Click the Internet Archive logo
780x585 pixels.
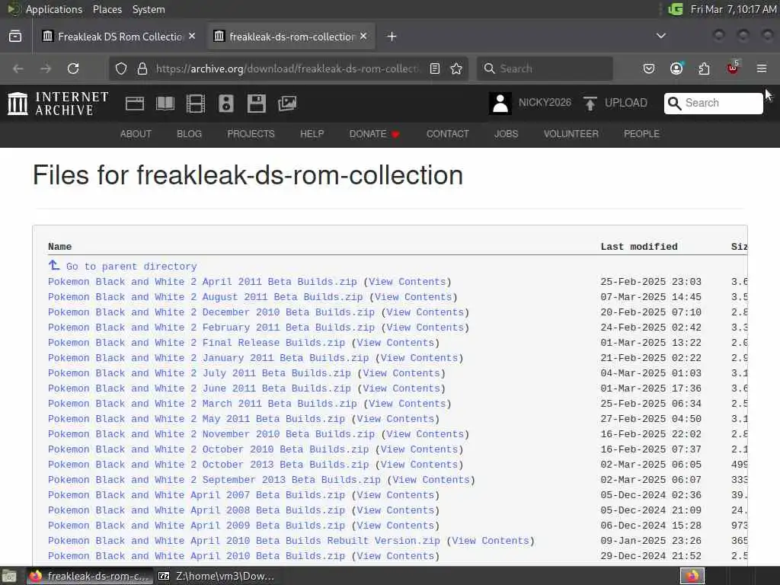58,104
